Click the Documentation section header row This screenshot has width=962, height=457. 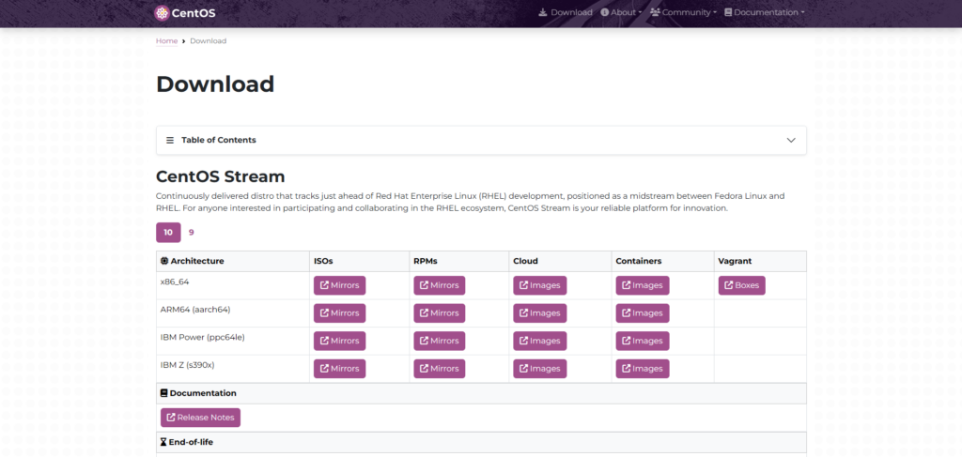(482, 393)
